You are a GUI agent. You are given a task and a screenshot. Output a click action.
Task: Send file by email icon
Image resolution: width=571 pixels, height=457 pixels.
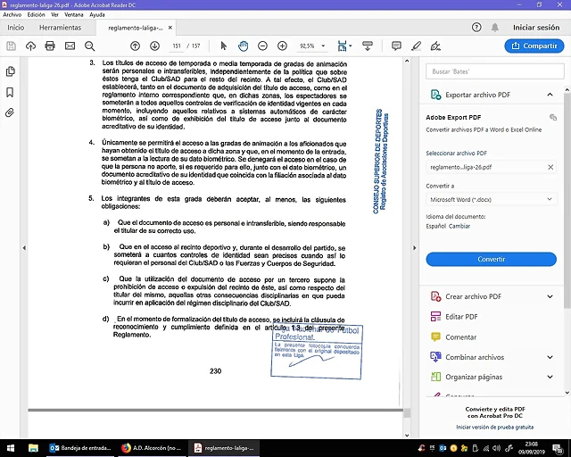(70, 46)
